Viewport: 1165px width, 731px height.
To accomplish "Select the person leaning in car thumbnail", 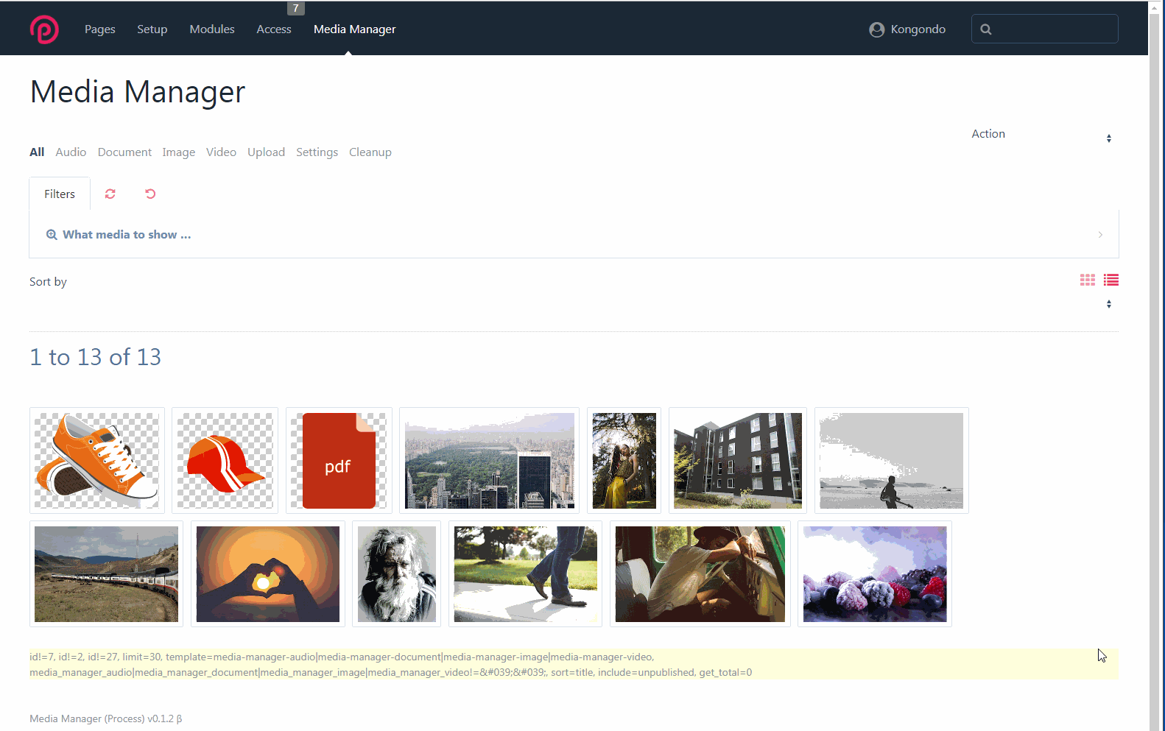I will tap(700, 574).
